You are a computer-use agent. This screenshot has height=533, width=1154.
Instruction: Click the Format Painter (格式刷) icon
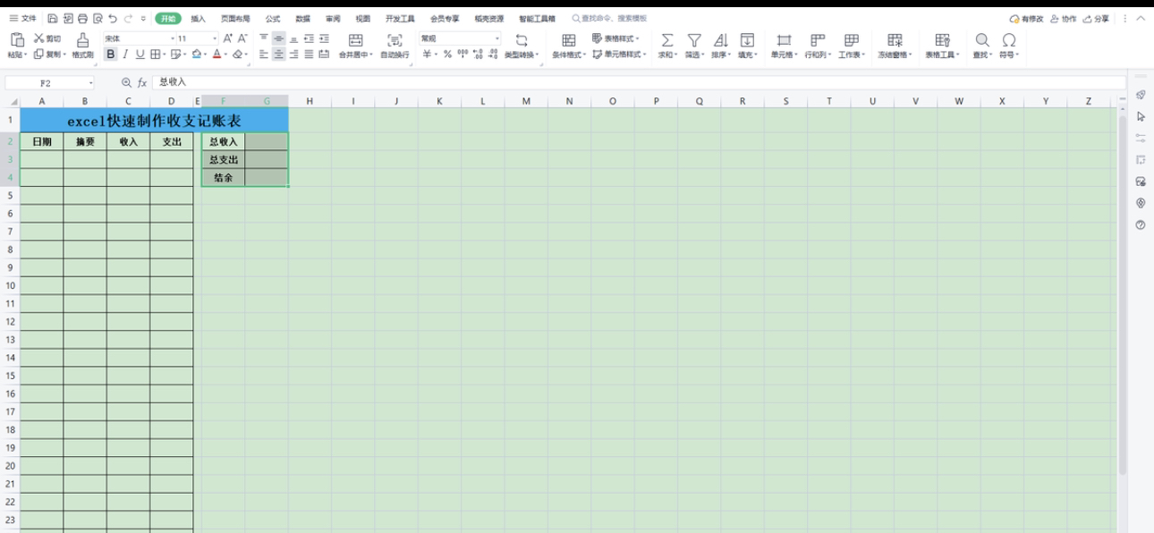point(82,40)
